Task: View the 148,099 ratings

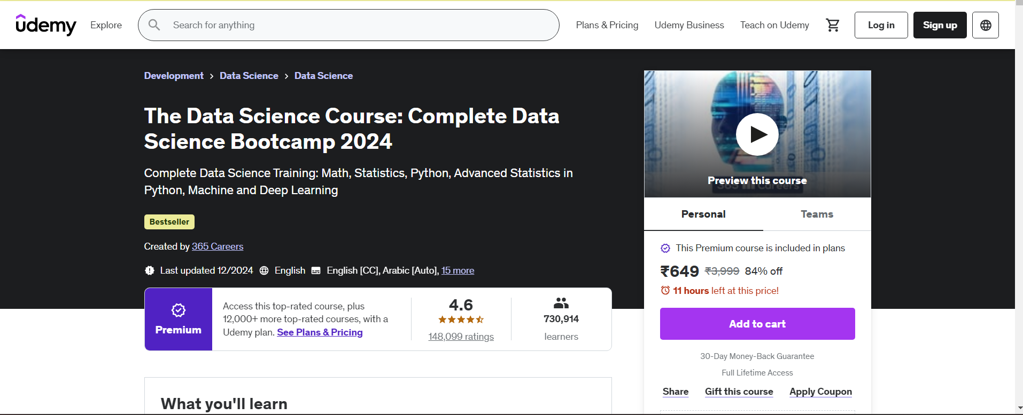Action: (461, 336)
